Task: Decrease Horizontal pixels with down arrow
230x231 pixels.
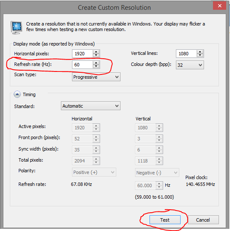Action: pyautogui.click(x=96, y=55)
